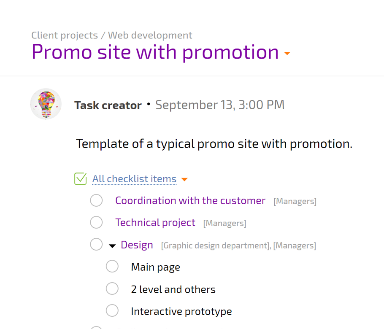The width and height of the screenshot is (384, 329).
Task: Collapse the Design checklist group
Action: click(x=112, y=246)
